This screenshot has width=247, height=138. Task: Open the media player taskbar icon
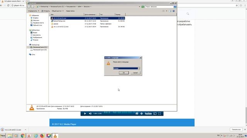[x=16, y=136]
